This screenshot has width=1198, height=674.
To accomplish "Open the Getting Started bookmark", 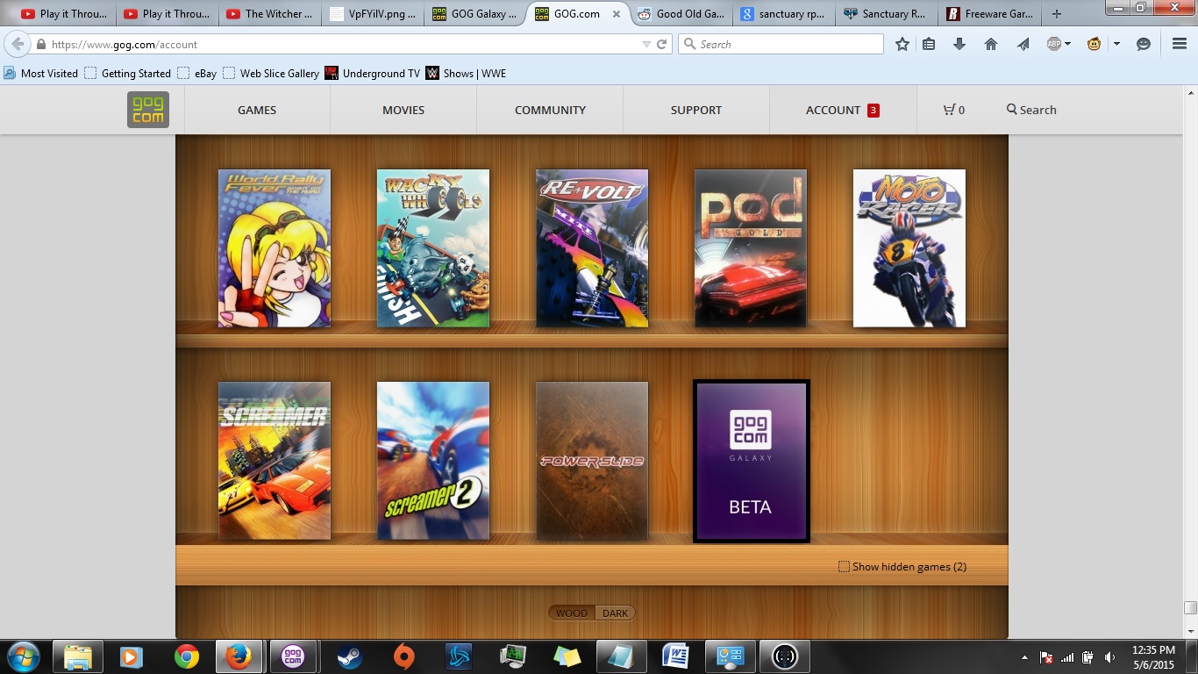I will [x=128, y=74].
